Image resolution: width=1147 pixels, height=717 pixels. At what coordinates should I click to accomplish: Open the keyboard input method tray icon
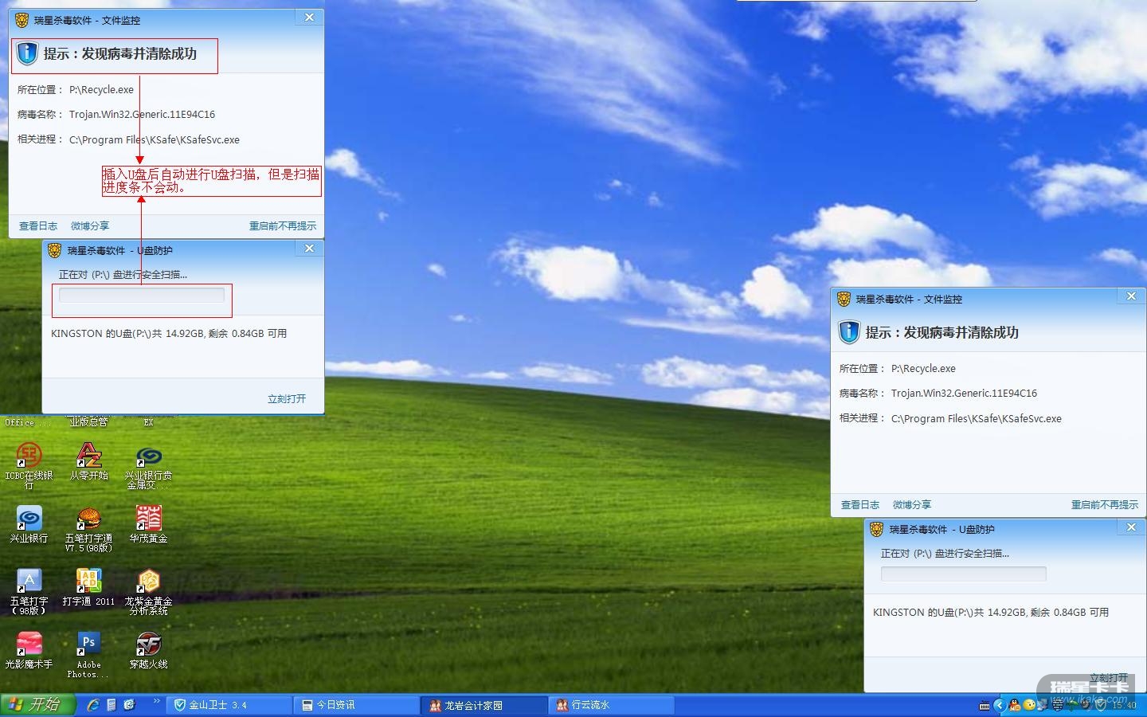tap(985, 705)
